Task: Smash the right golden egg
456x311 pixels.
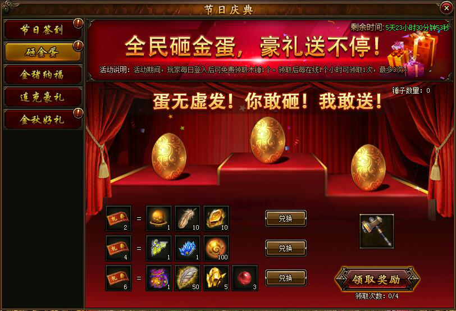Action: click(x=368, y=168)
